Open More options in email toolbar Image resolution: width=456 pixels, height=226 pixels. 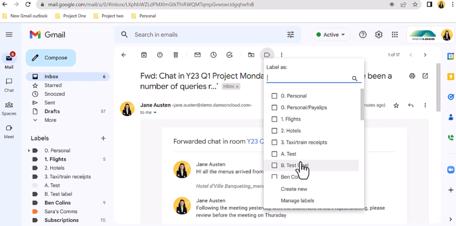[281, 55]
